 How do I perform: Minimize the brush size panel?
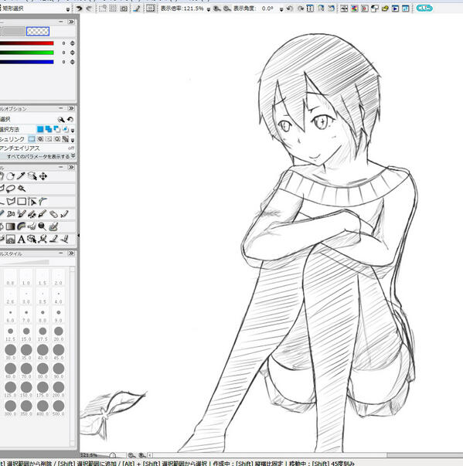pyautogui.click(x=61, y=253)
